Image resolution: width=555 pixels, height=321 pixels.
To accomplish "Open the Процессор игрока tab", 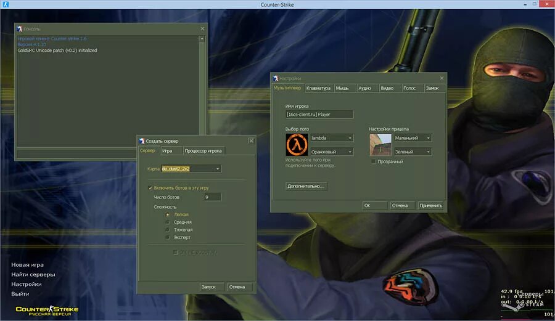I will [x=203, y=151].
